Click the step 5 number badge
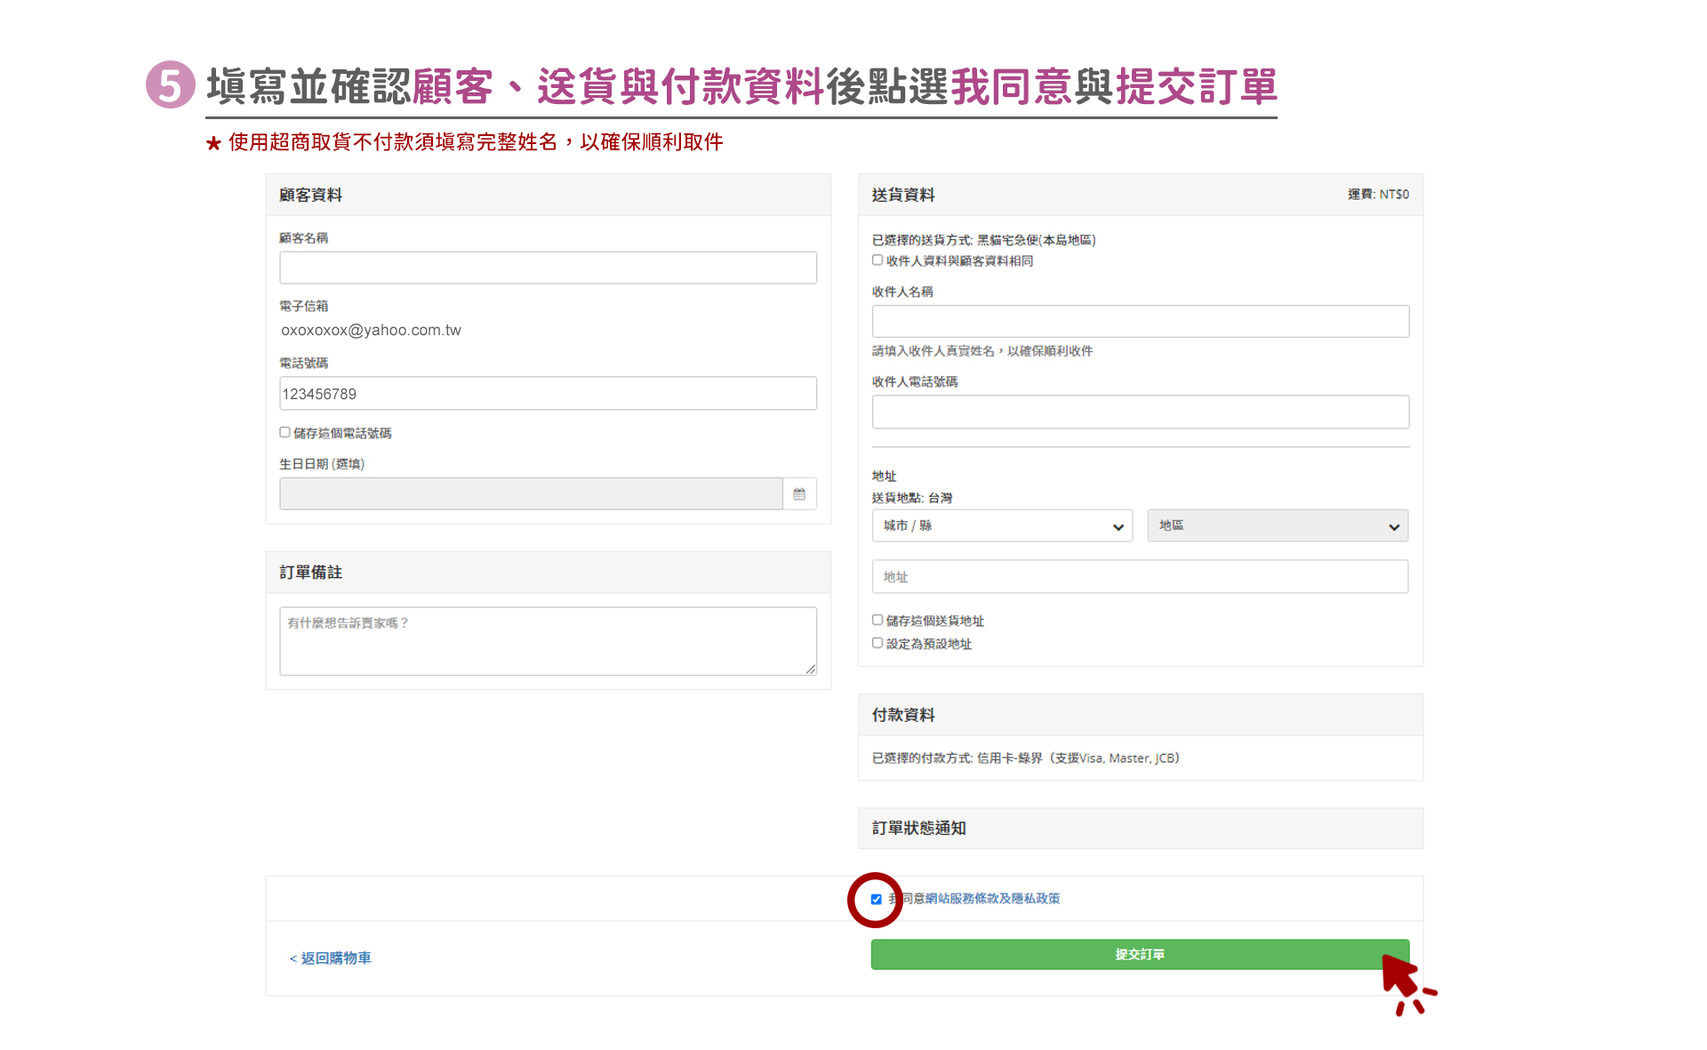The image size is (1707, 1050). point(170,85)
